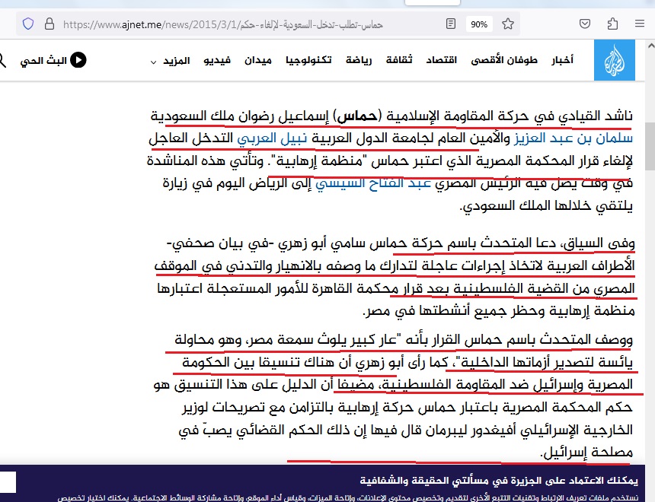This screenshot has width=655, height=502.
Task: Play the live stream البث الحي
Action: (53, 61)
